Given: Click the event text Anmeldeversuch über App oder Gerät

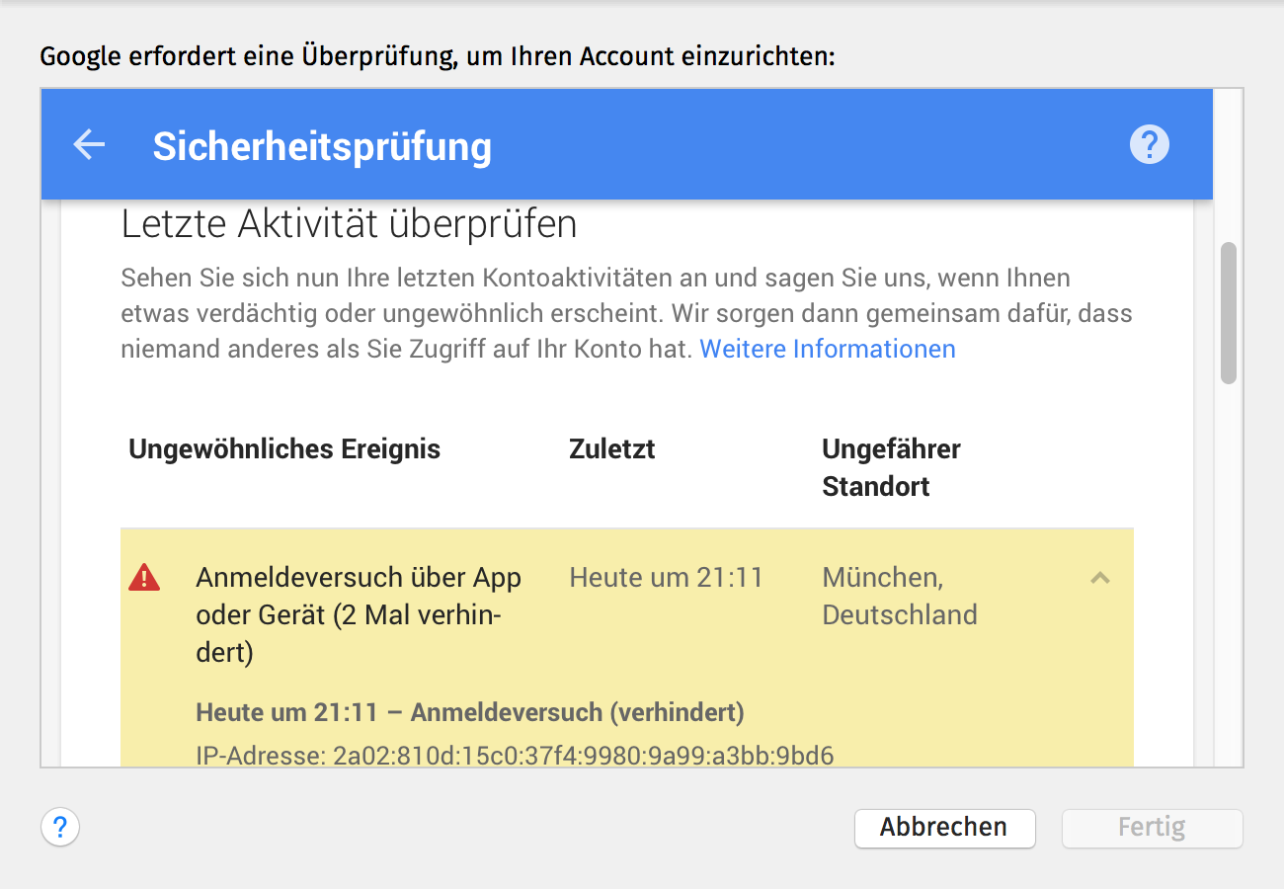Looking at the screenshot, I should 359,614.
